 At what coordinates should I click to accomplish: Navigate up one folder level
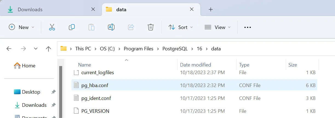[48, 49]
